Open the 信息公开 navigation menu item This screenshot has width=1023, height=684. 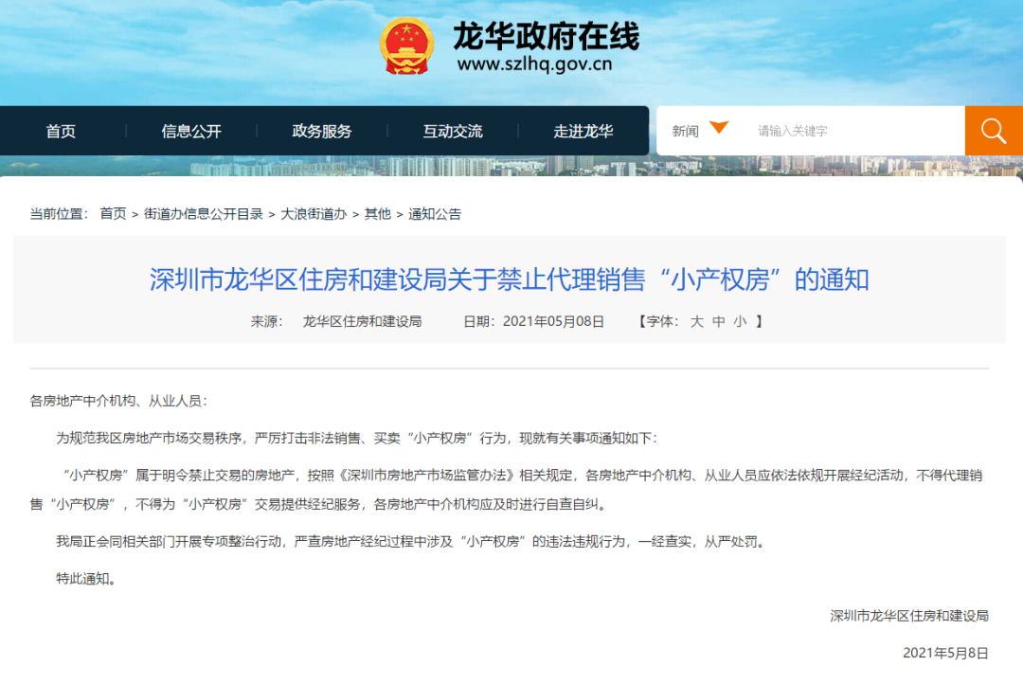[191, 131]
